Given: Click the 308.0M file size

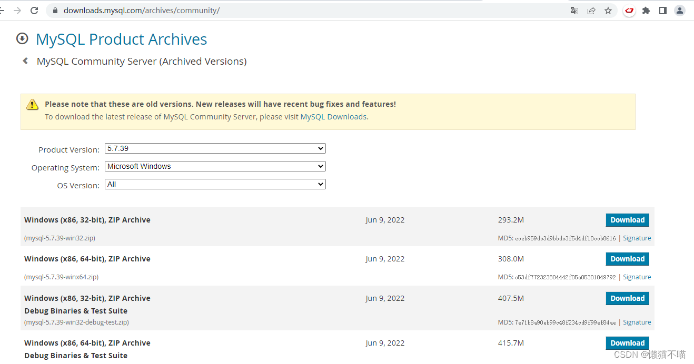Looking at the screenshot, I should tap(511, 259).
